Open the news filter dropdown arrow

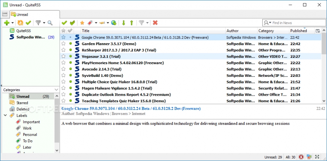148,23
